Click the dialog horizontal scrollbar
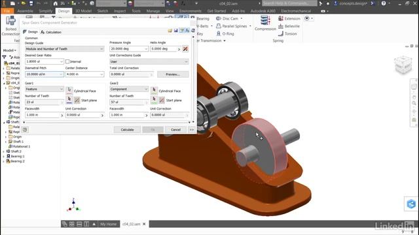This screenshot has height=235, width=419. (107, 122)
